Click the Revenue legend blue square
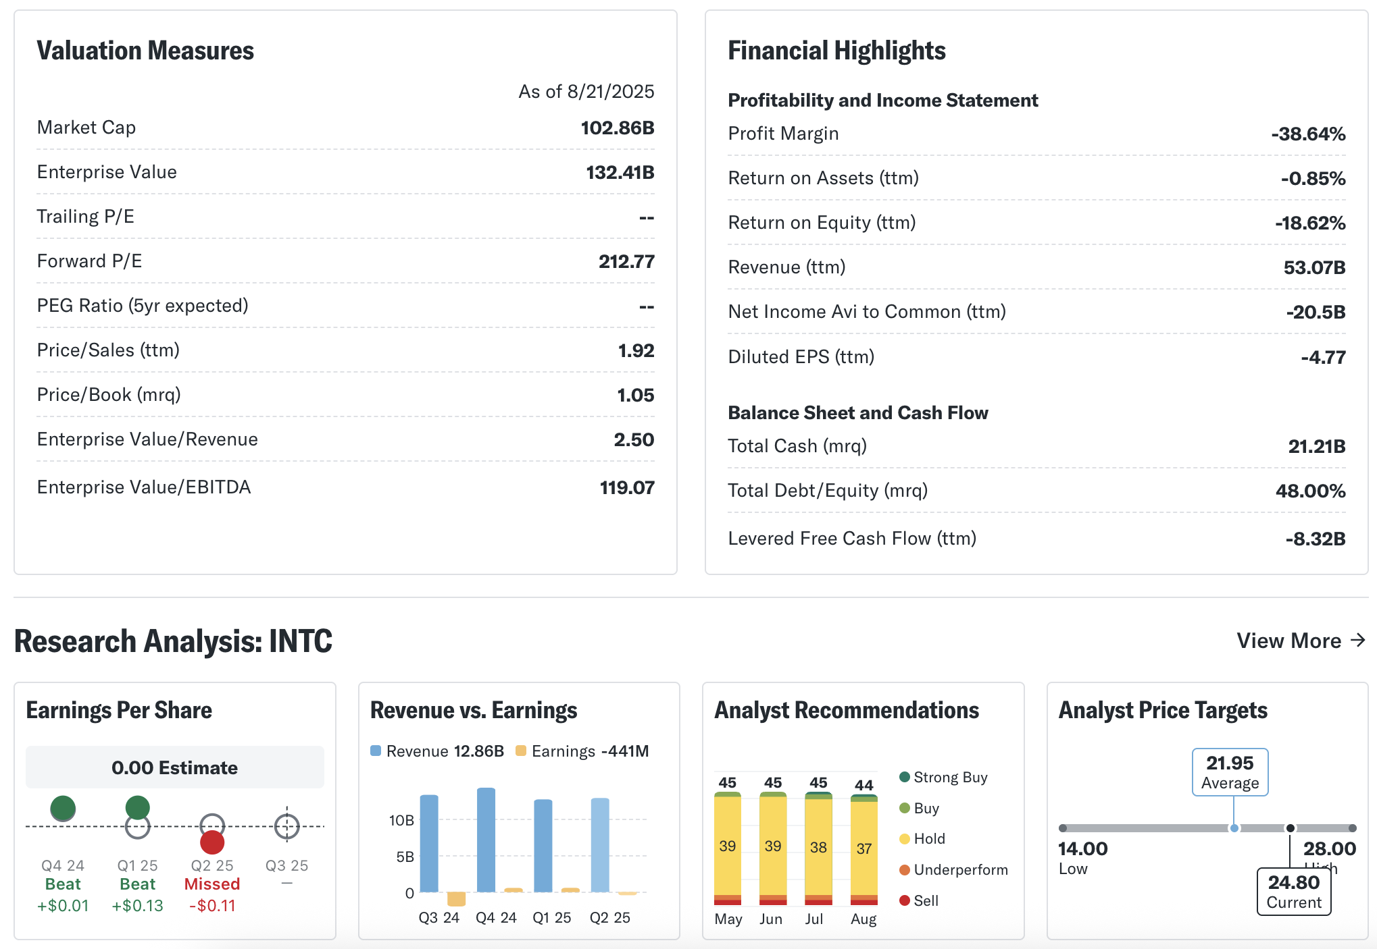This screenshot has height=949, width=1377. pos(376,751)
